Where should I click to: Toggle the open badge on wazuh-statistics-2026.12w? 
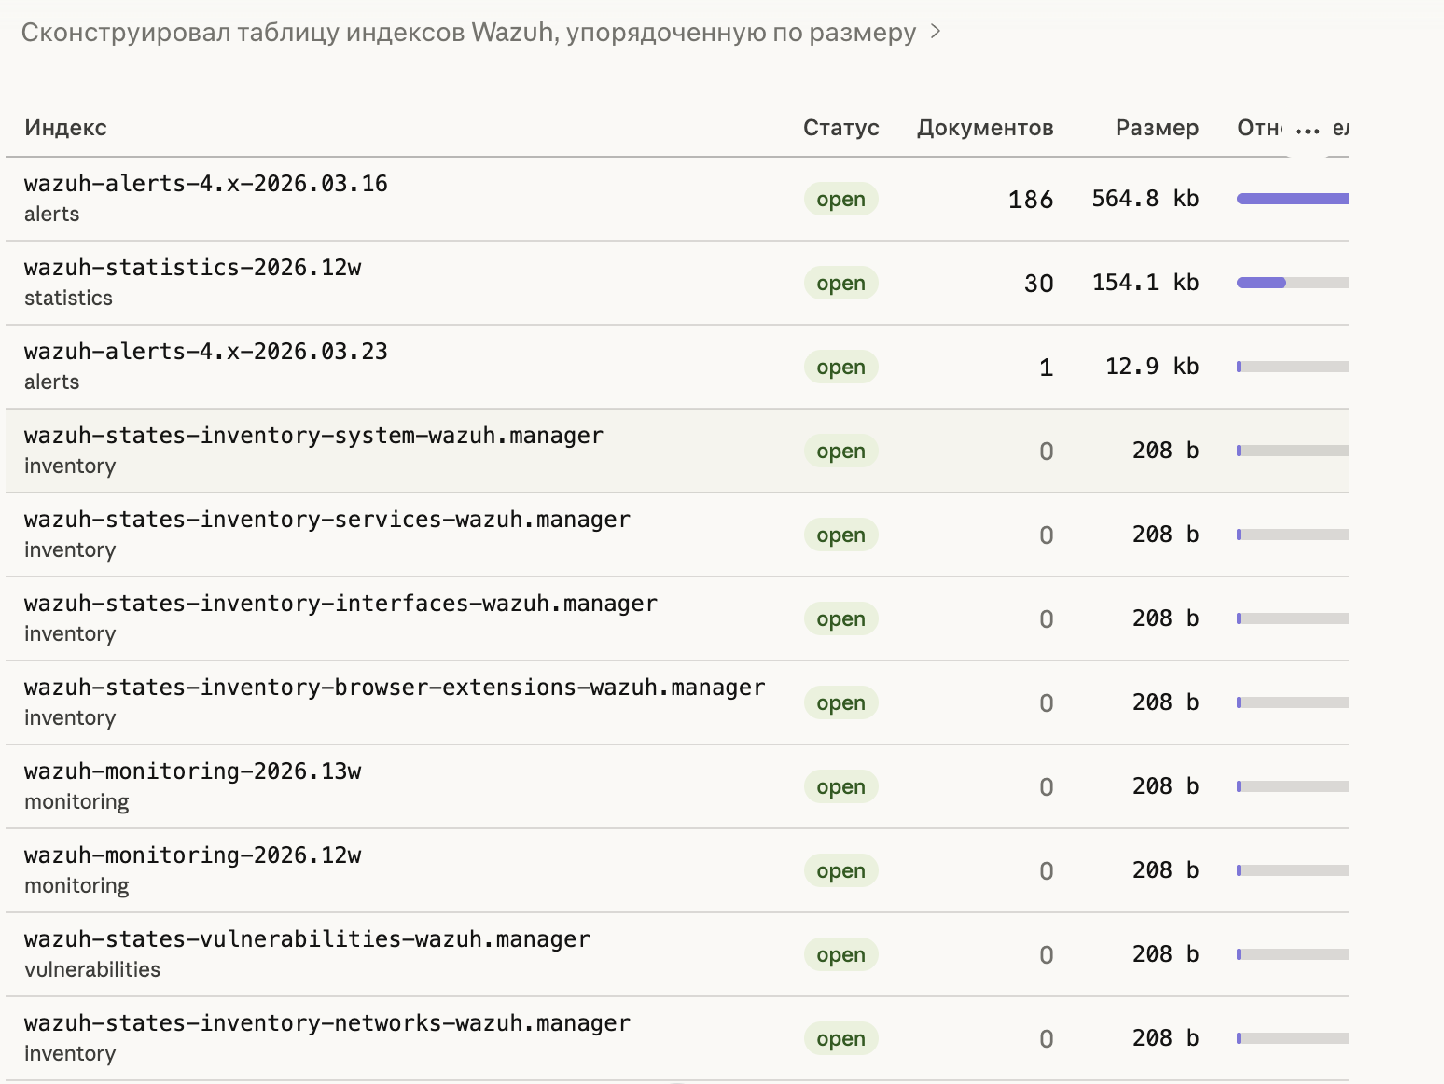(x=840, y=283)
